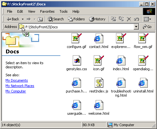Image resolution: width=157 pixels, height=129 pixels.
Task: Click the Go button
Action: click(x=147, y=27)
